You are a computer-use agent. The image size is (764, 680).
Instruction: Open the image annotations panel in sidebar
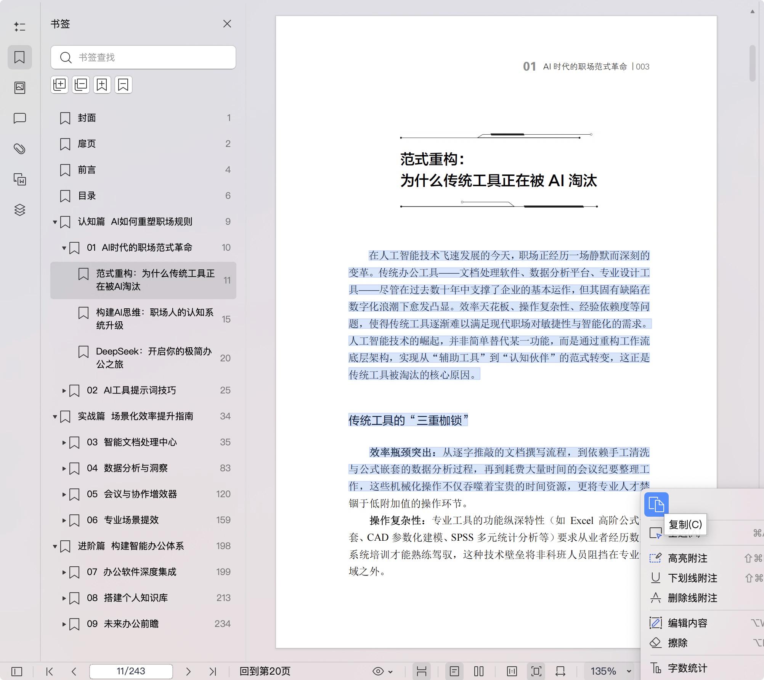tap(20, 87)
